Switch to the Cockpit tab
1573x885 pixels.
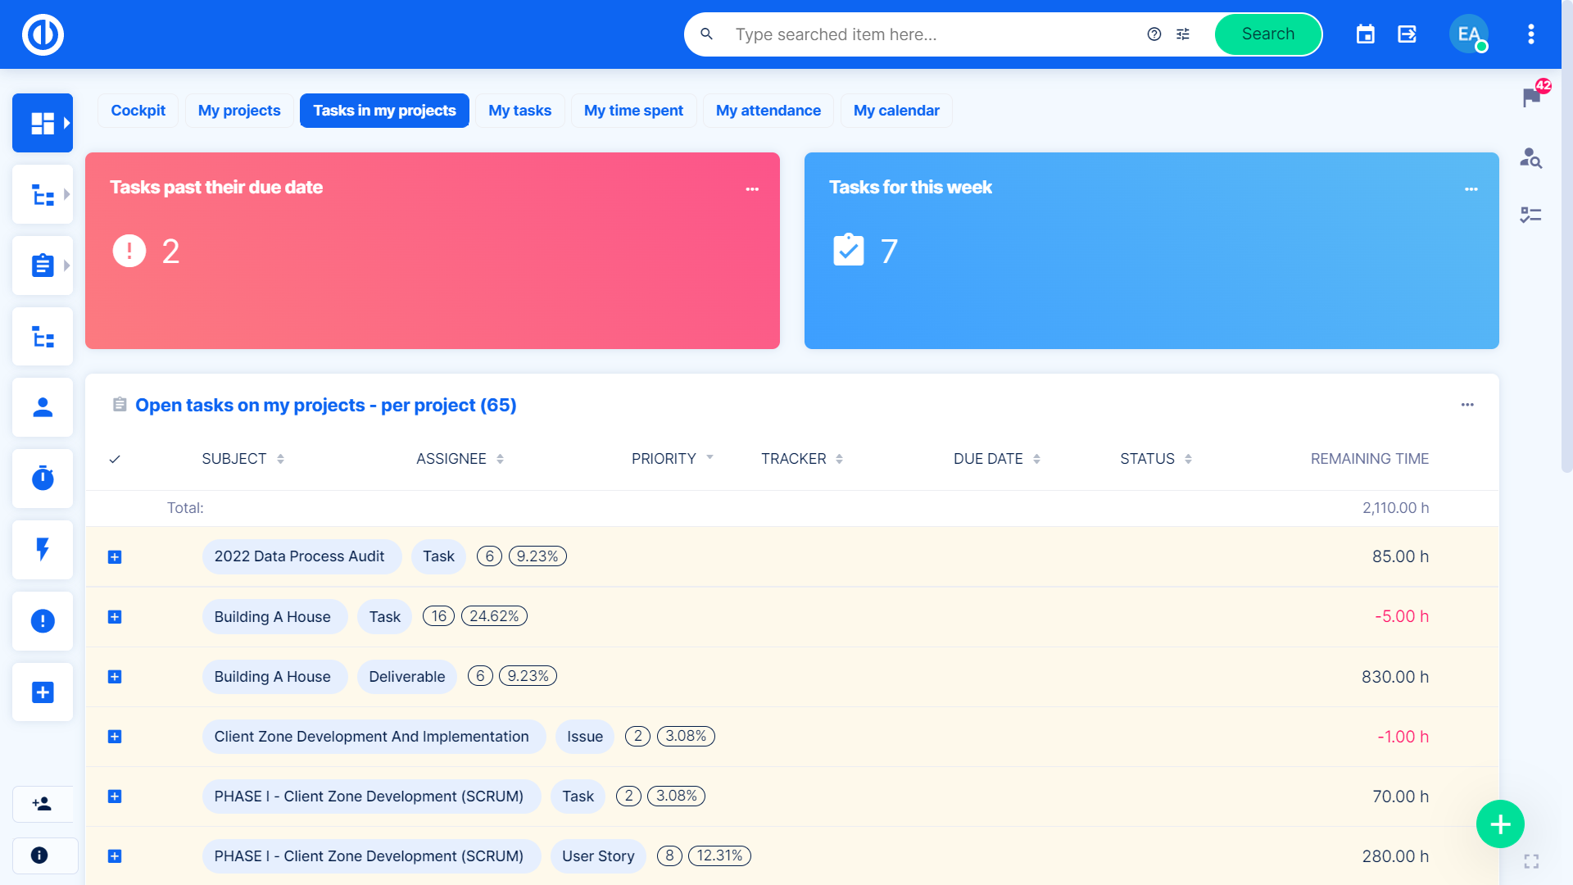(138, 111)
